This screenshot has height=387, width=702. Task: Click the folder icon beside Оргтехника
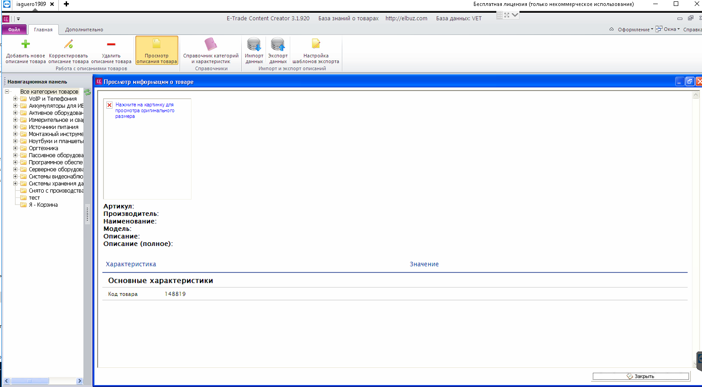tap(23, 148)
